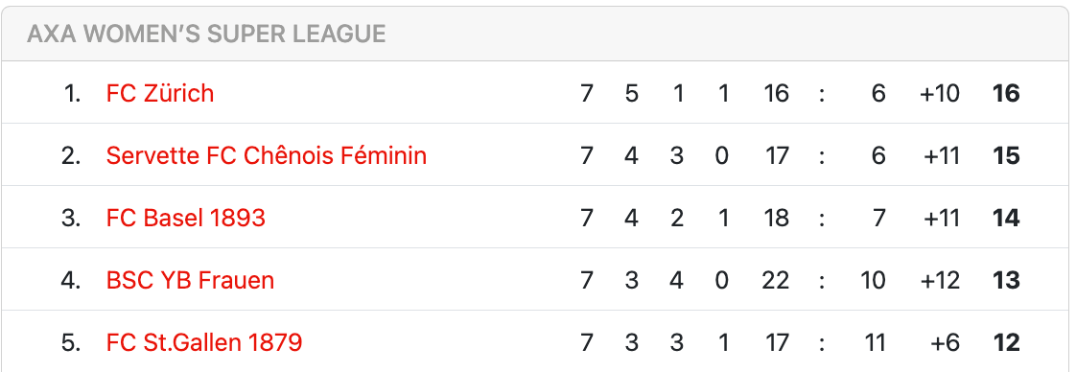1076x372 pixels.
Task: Click BSC YB Frauen's bold 13 points
Action: coord(1006,280)
